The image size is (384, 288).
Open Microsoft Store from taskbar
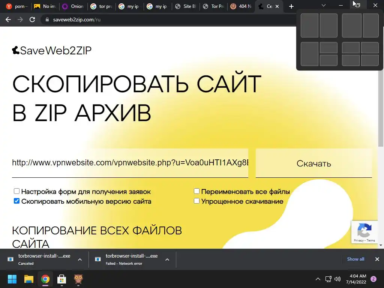click(x=62, y=279)
